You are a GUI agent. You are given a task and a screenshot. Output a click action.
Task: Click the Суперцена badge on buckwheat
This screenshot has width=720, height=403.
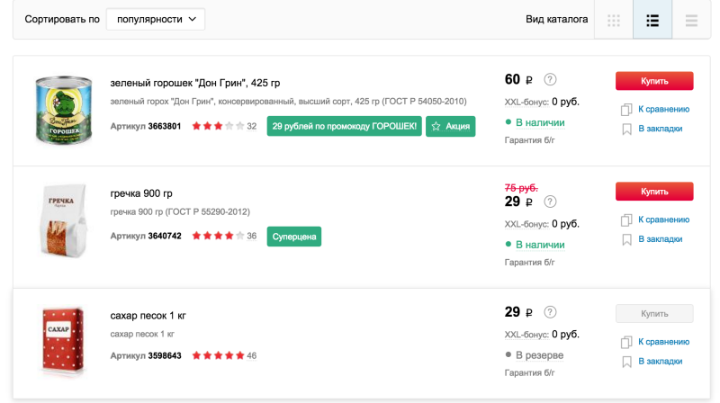294,237
